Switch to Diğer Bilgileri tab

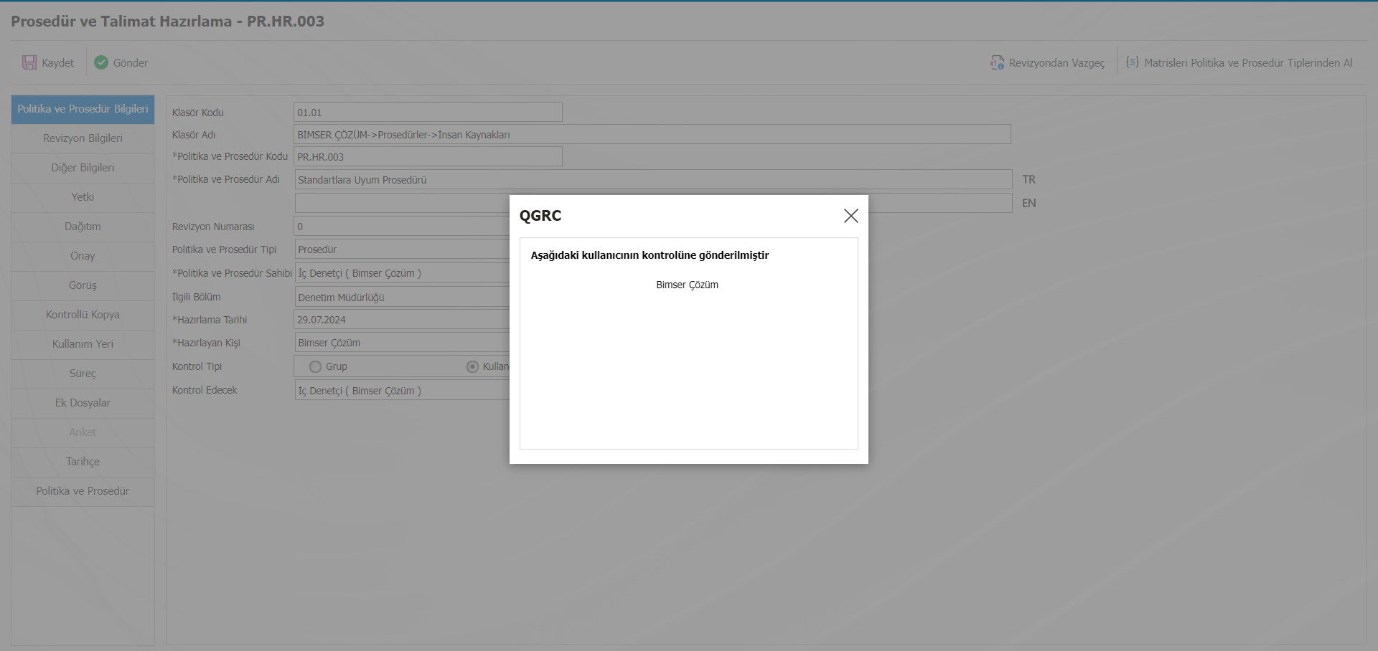click(x=83, y=168)
